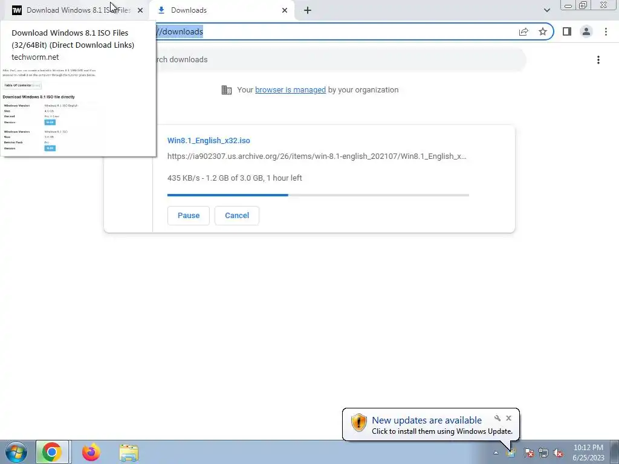Open the Action Center flag icon
The image size is (619, 464).
528,453
